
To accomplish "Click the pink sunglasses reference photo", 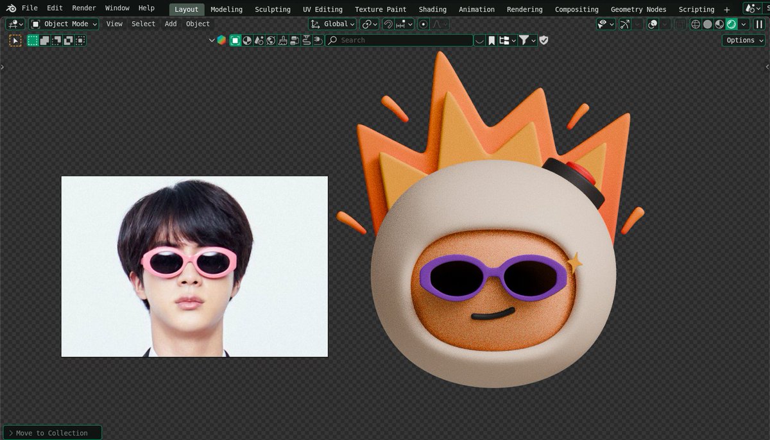I will (194, 266).
